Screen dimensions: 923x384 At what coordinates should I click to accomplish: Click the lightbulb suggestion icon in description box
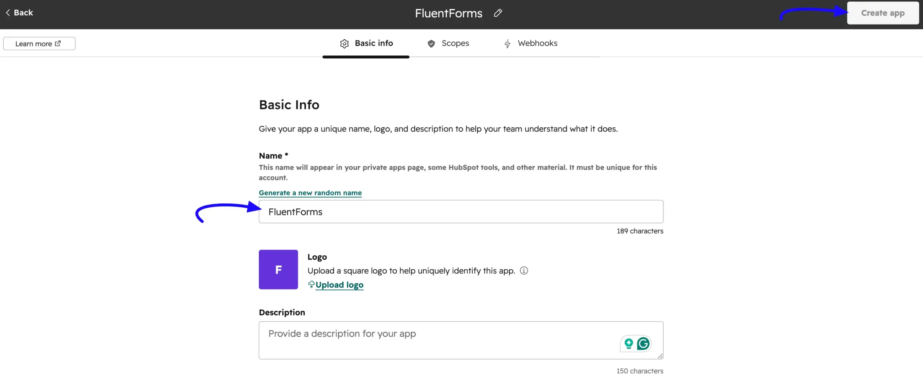tap(628, 343)
